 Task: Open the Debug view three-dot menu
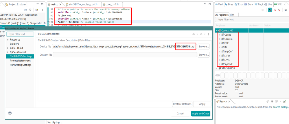[43, 10]
